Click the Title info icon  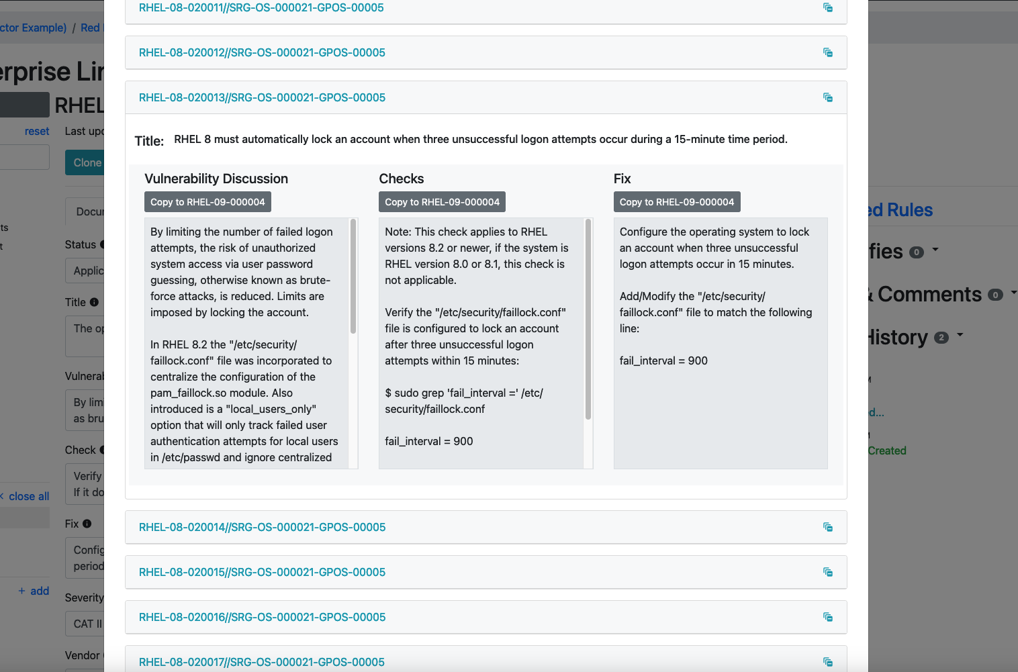pyautogui.click(x=94, y=302)
